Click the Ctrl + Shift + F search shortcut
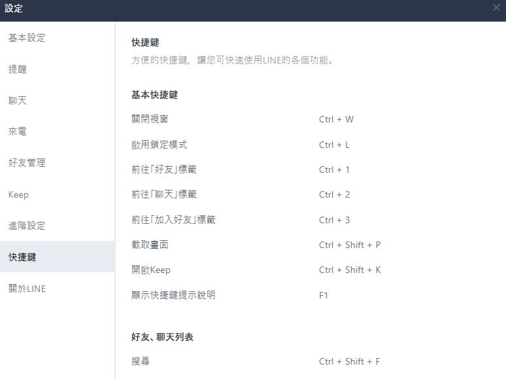Viewport: 506px width, 379px height. click(x=349, y=361)
